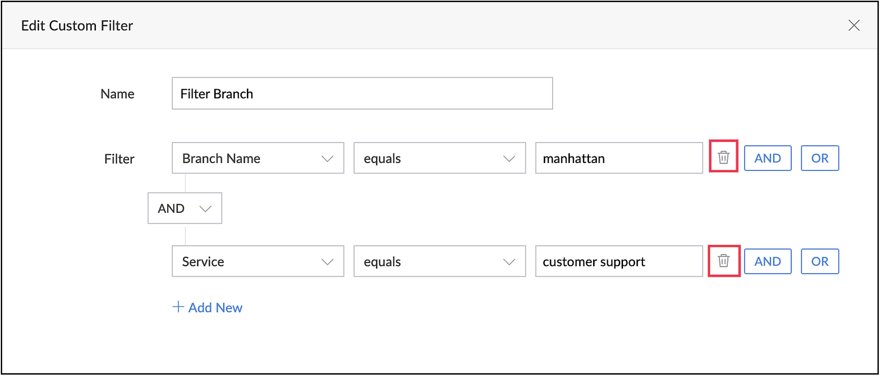The height and width of the screenshot is (377, 880).
Task: Click the plus icon beside Add New
Action: [178, 307]
